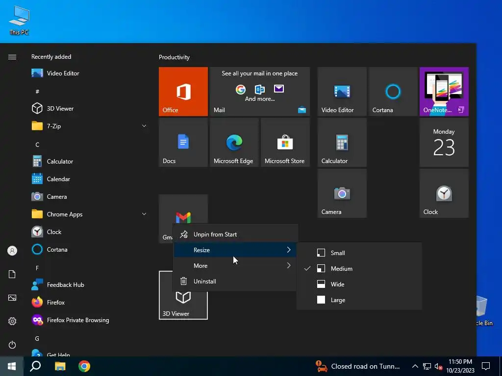Open the Camera tile
Viewport: 502px width, 376px height.
[342, 193]
